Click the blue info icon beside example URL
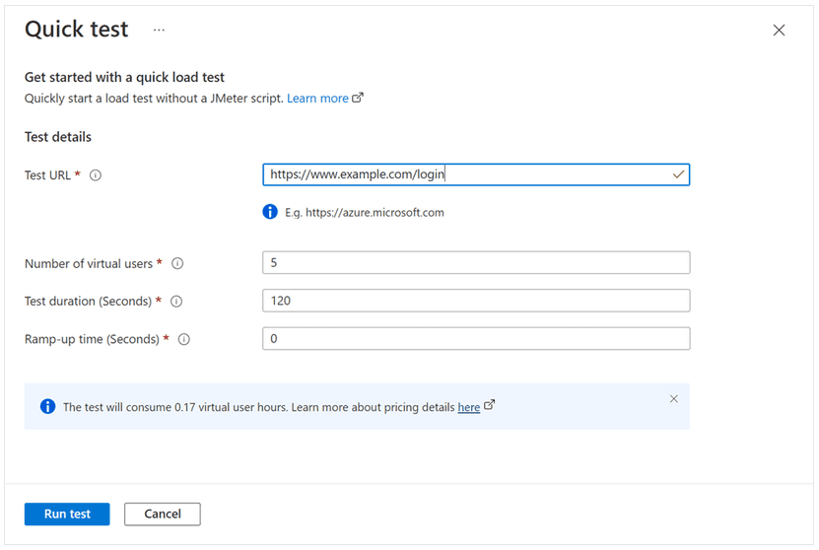 coord(270,212)
